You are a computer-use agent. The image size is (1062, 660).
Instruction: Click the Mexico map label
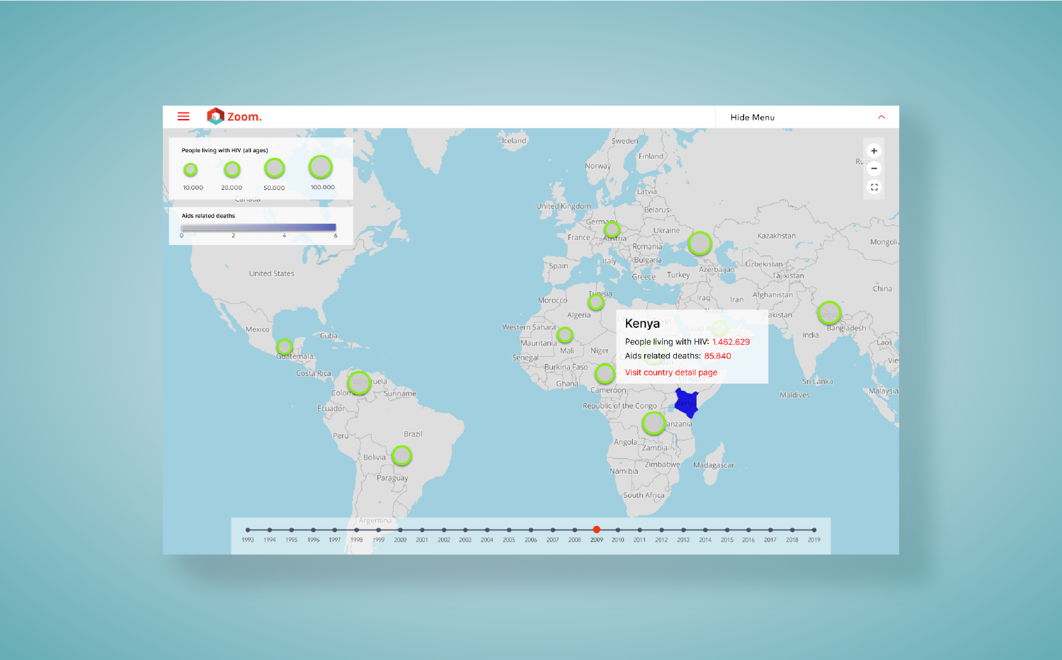258,329
